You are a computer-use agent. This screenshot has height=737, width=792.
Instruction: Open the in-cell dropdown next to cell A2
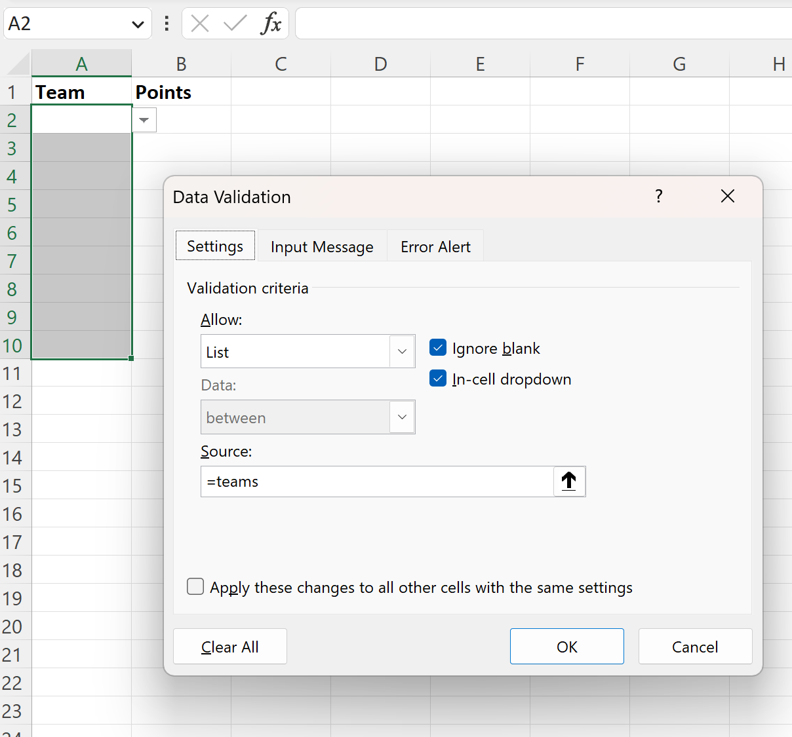coord(144,120)
